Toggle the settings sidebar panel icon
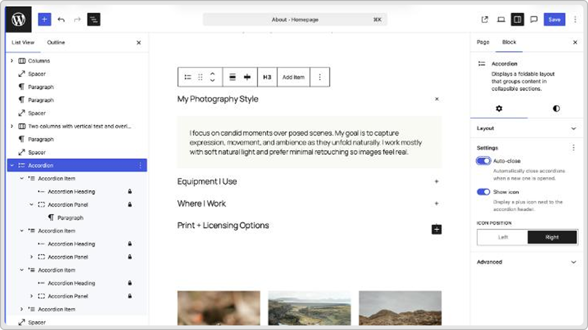Viewport: 588px width, 330px height. tap(518, 19)
